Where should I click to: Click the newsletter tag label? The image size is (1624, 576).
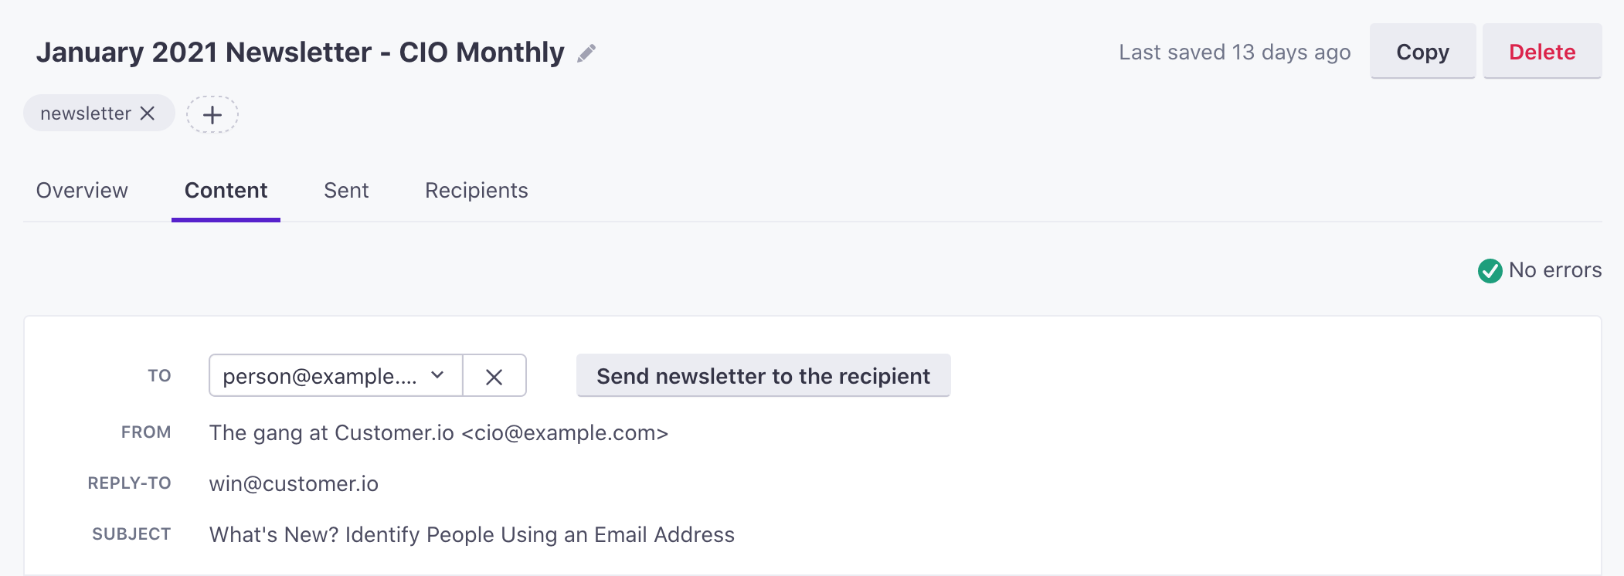[85, 114]
